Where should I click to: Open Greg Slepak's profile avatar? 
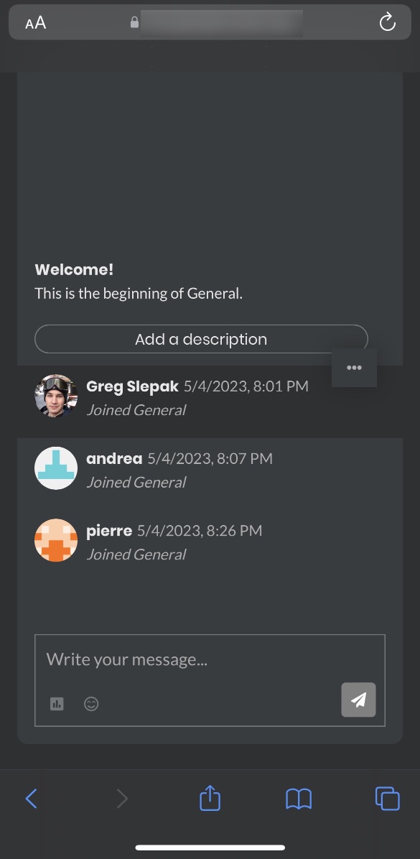[55, 396]
